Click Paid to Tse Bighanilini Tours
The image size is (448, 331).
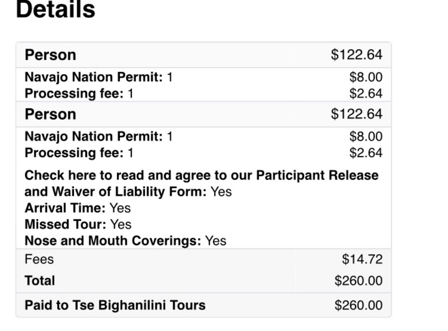[x=115, y=305]
